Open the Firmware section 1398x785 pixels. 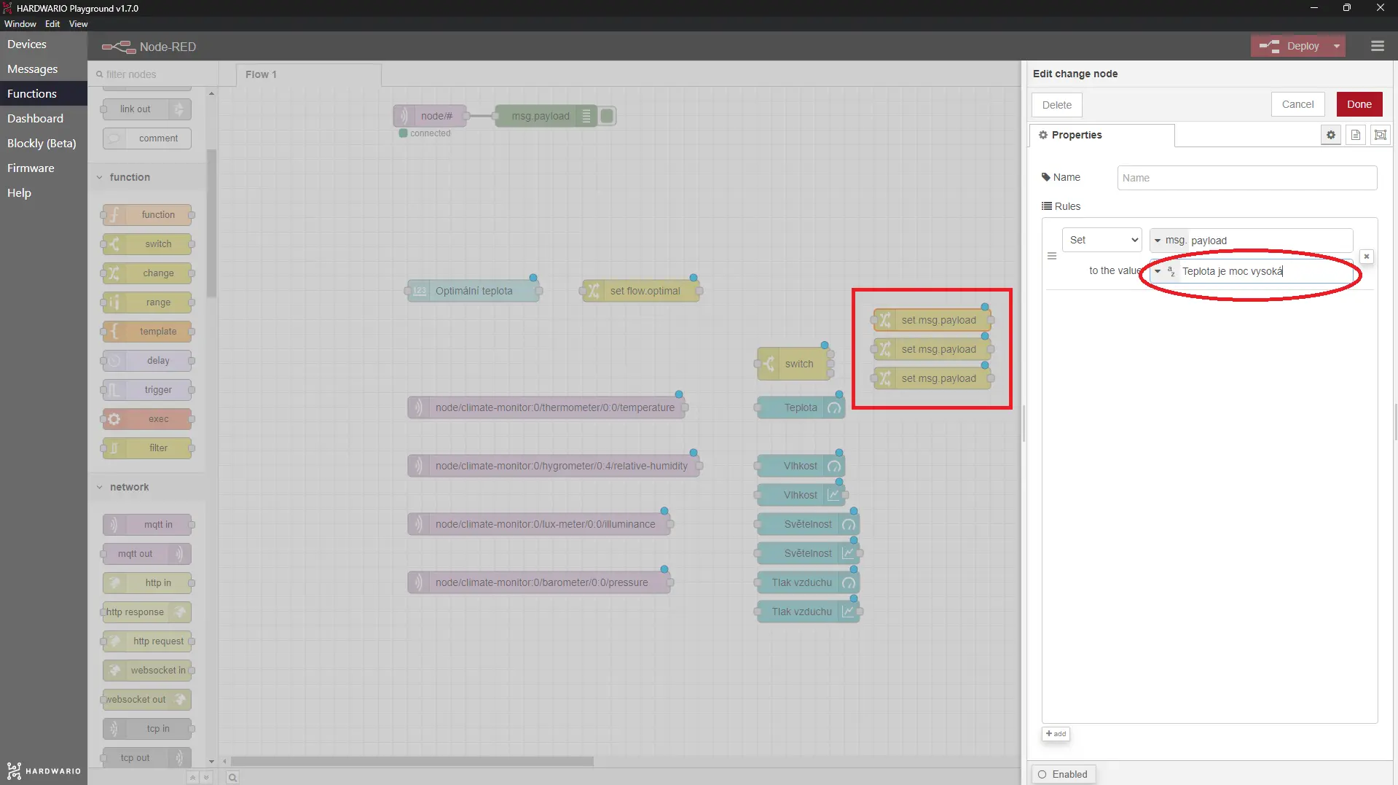44,168
